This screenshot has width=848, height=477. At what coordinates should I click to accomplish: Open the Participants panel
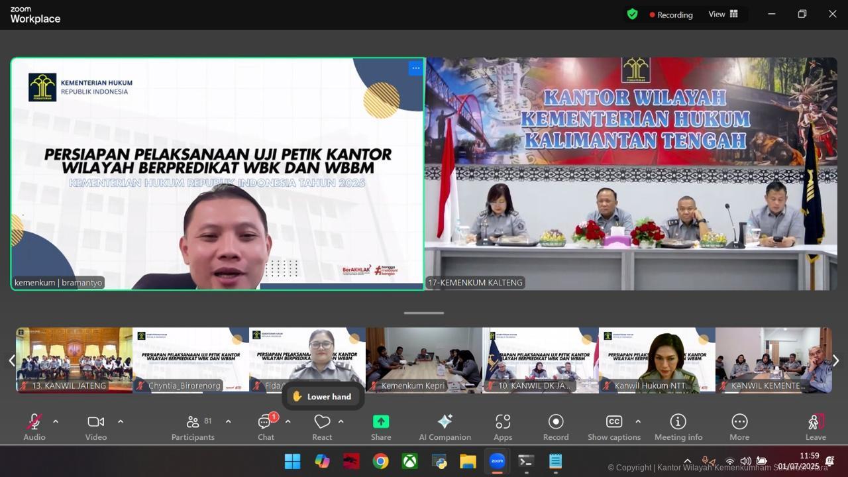tap(193, 427)
